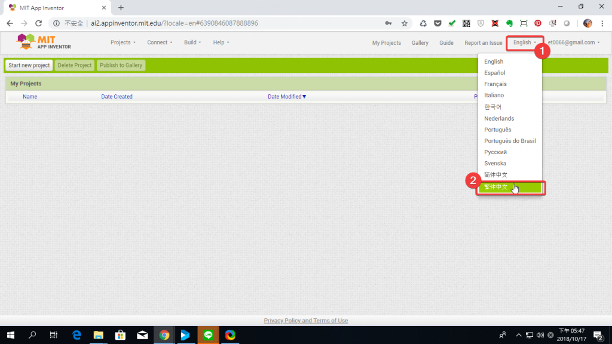Reload the current page
Viewport: 612px width, 344px height.
[38, 23]
